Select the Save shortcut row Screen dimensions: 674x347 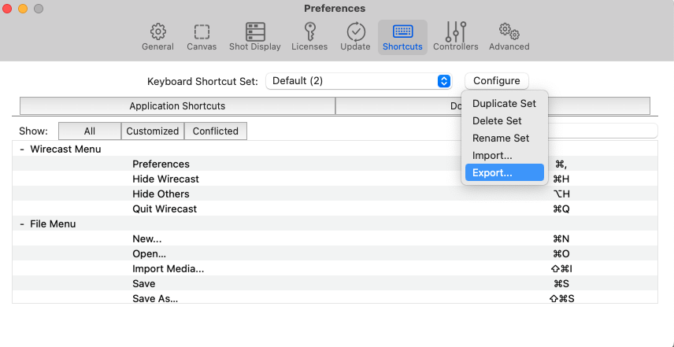tap(335, 284)
